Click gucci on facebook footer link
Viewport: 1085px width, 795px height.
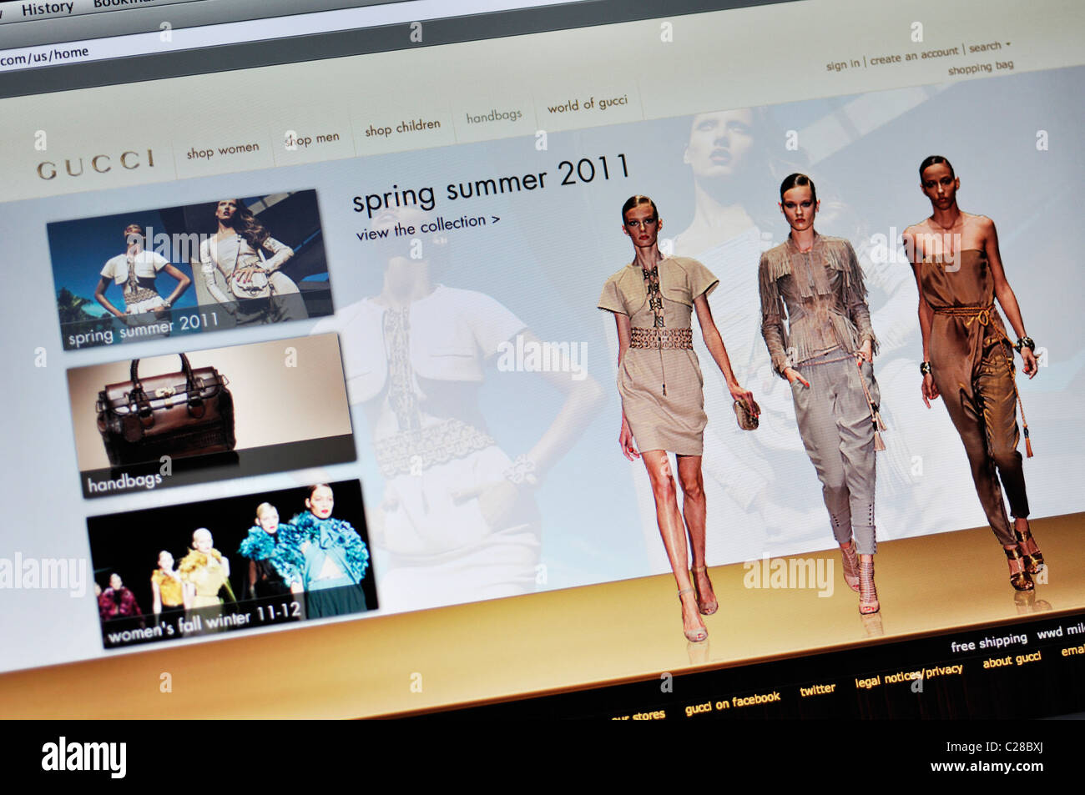point(732,703)
